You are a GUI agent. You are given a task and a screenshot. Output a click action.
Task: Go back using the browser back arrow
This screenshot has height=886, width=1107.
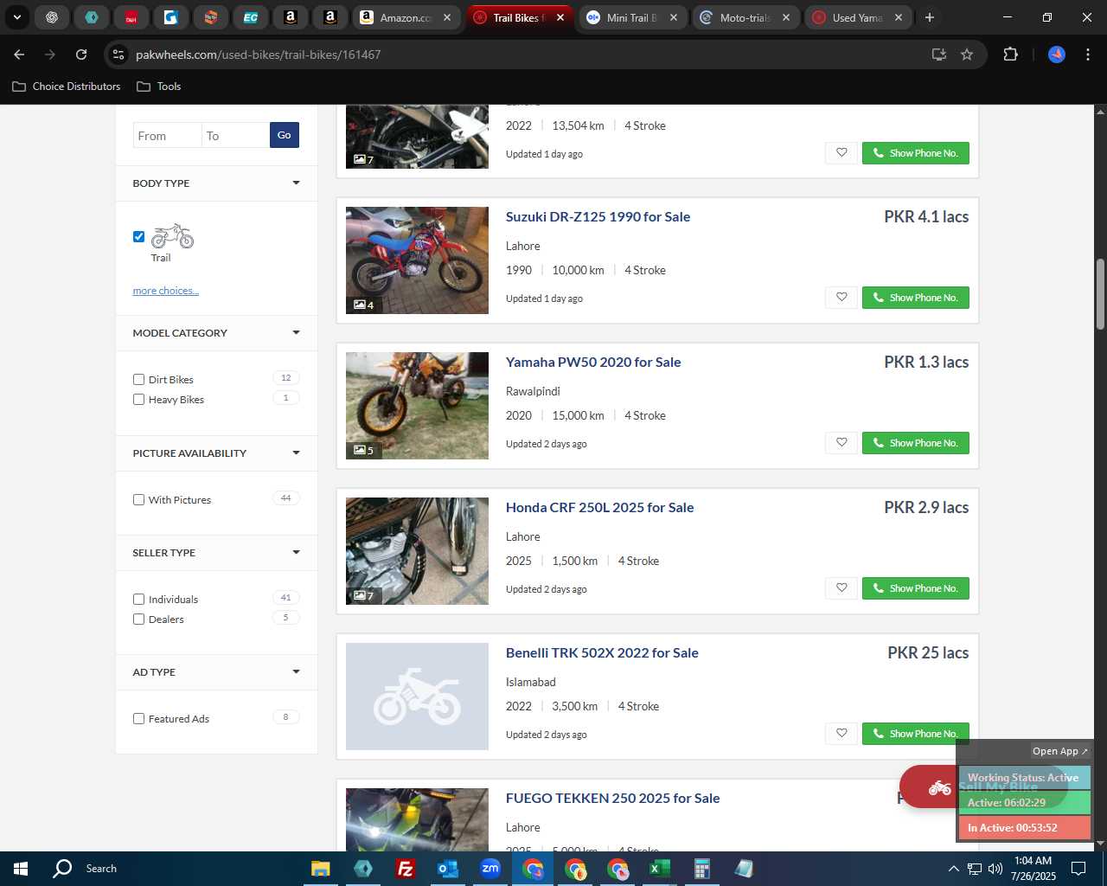click(x=19, y=55)
